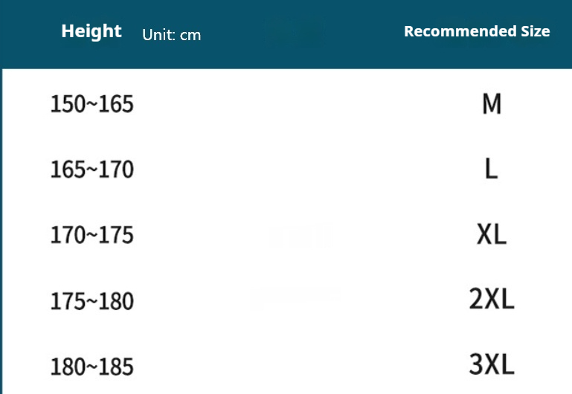Click the teal left border of the table
The image size is (572, 394).
1,231
